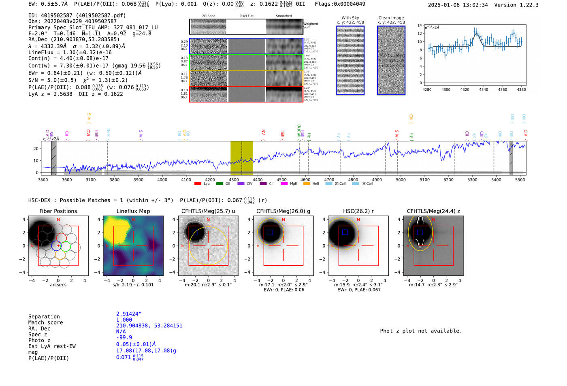Screen dimensions: 567x386
Task: Click the magenta MgII legend swatch
Action: click(x=284, y=184)
